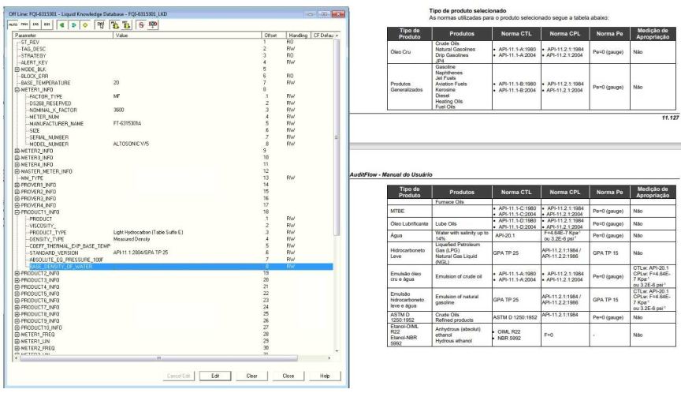Click the Value column header
The height and width of the screenshot is (393, 681).
point(187,36)
